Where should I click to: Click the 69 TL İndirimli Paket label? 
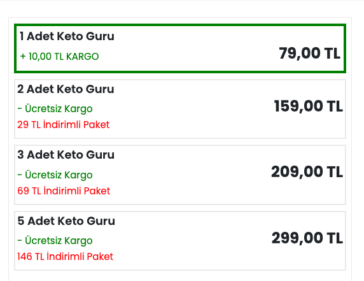point(64,191)
